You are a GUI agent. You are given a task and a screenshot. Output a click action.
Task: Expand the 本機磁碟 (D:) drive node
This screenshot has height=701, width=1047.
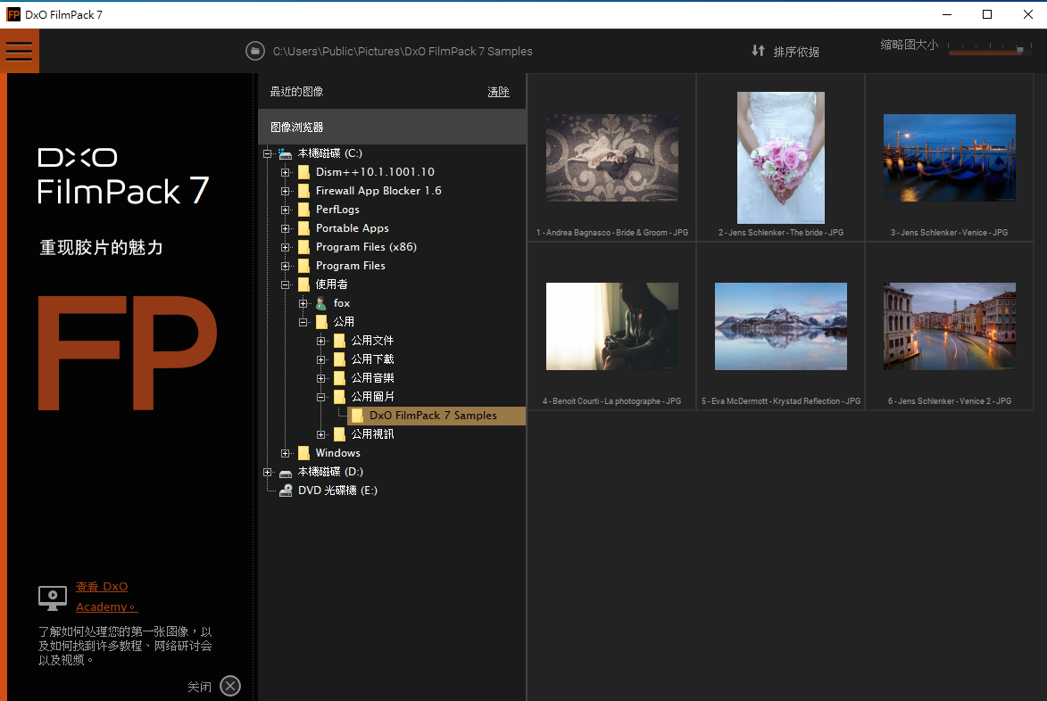pyautogui.click(x=268, y=472)
